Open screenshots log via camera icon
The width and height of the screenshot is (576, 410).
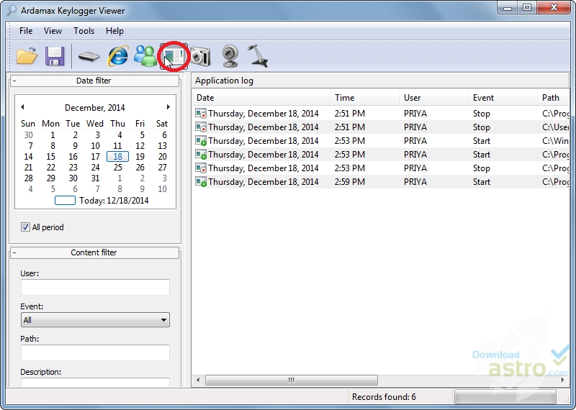201,56
